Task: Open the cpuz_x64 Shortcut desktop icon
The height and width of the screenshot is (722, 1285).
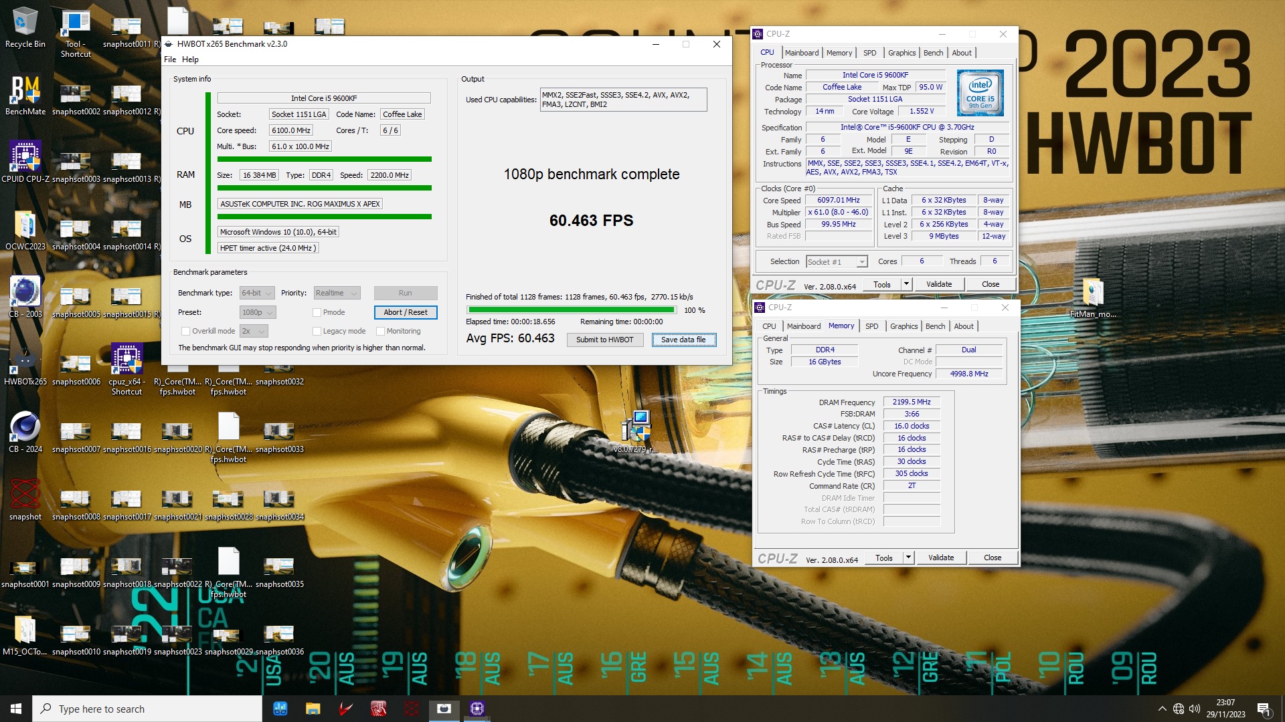Action: click(x=126, y=370)
